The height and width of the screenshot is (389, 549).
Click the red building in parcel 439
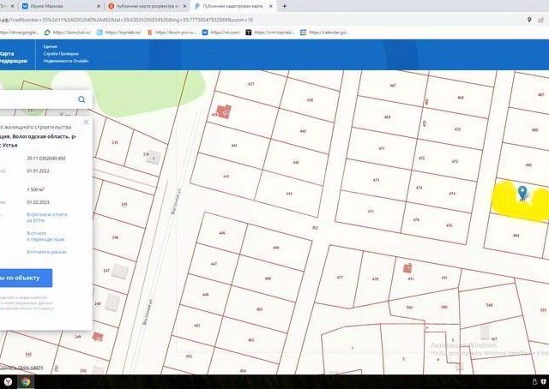pos(224,111)
